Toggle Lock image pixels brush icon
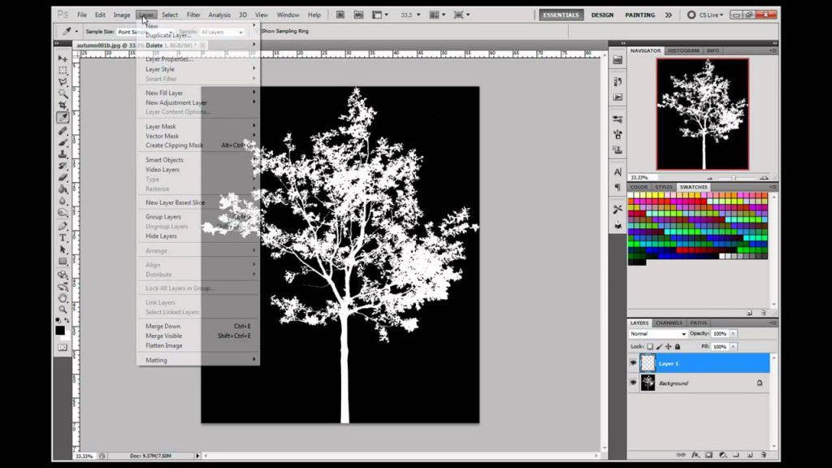This screenshot has height=468, width=832. tap(659, 346)
